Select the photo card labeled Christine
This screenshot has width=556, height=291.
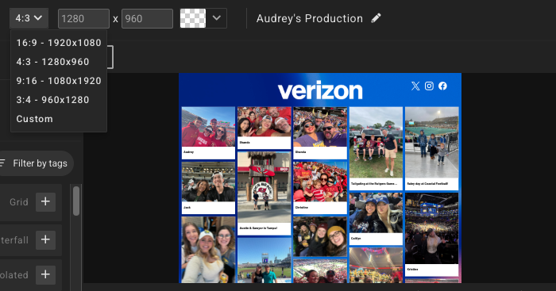pyautogui.click(x=320, y=188)
